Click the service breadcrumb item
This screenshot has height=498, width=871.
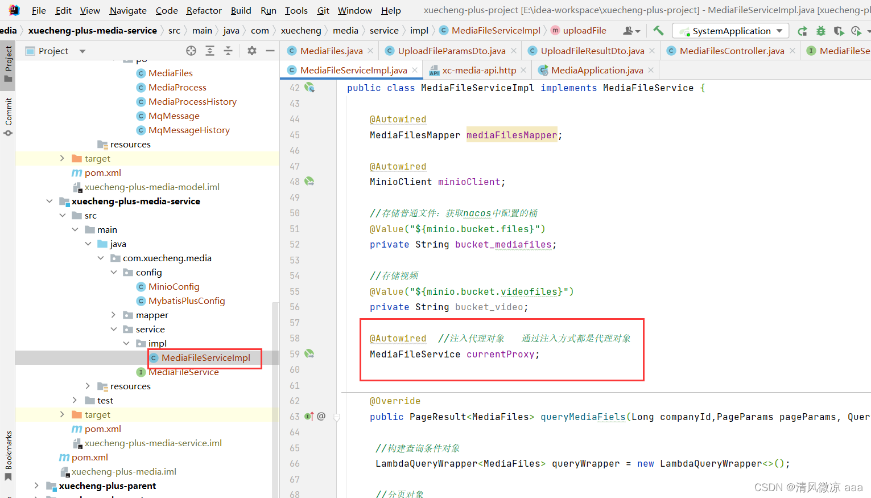[384, 31]
